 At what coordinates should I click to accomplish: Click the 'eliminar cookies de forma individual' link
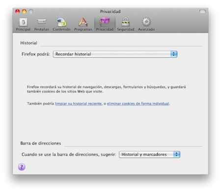(138, 104)
